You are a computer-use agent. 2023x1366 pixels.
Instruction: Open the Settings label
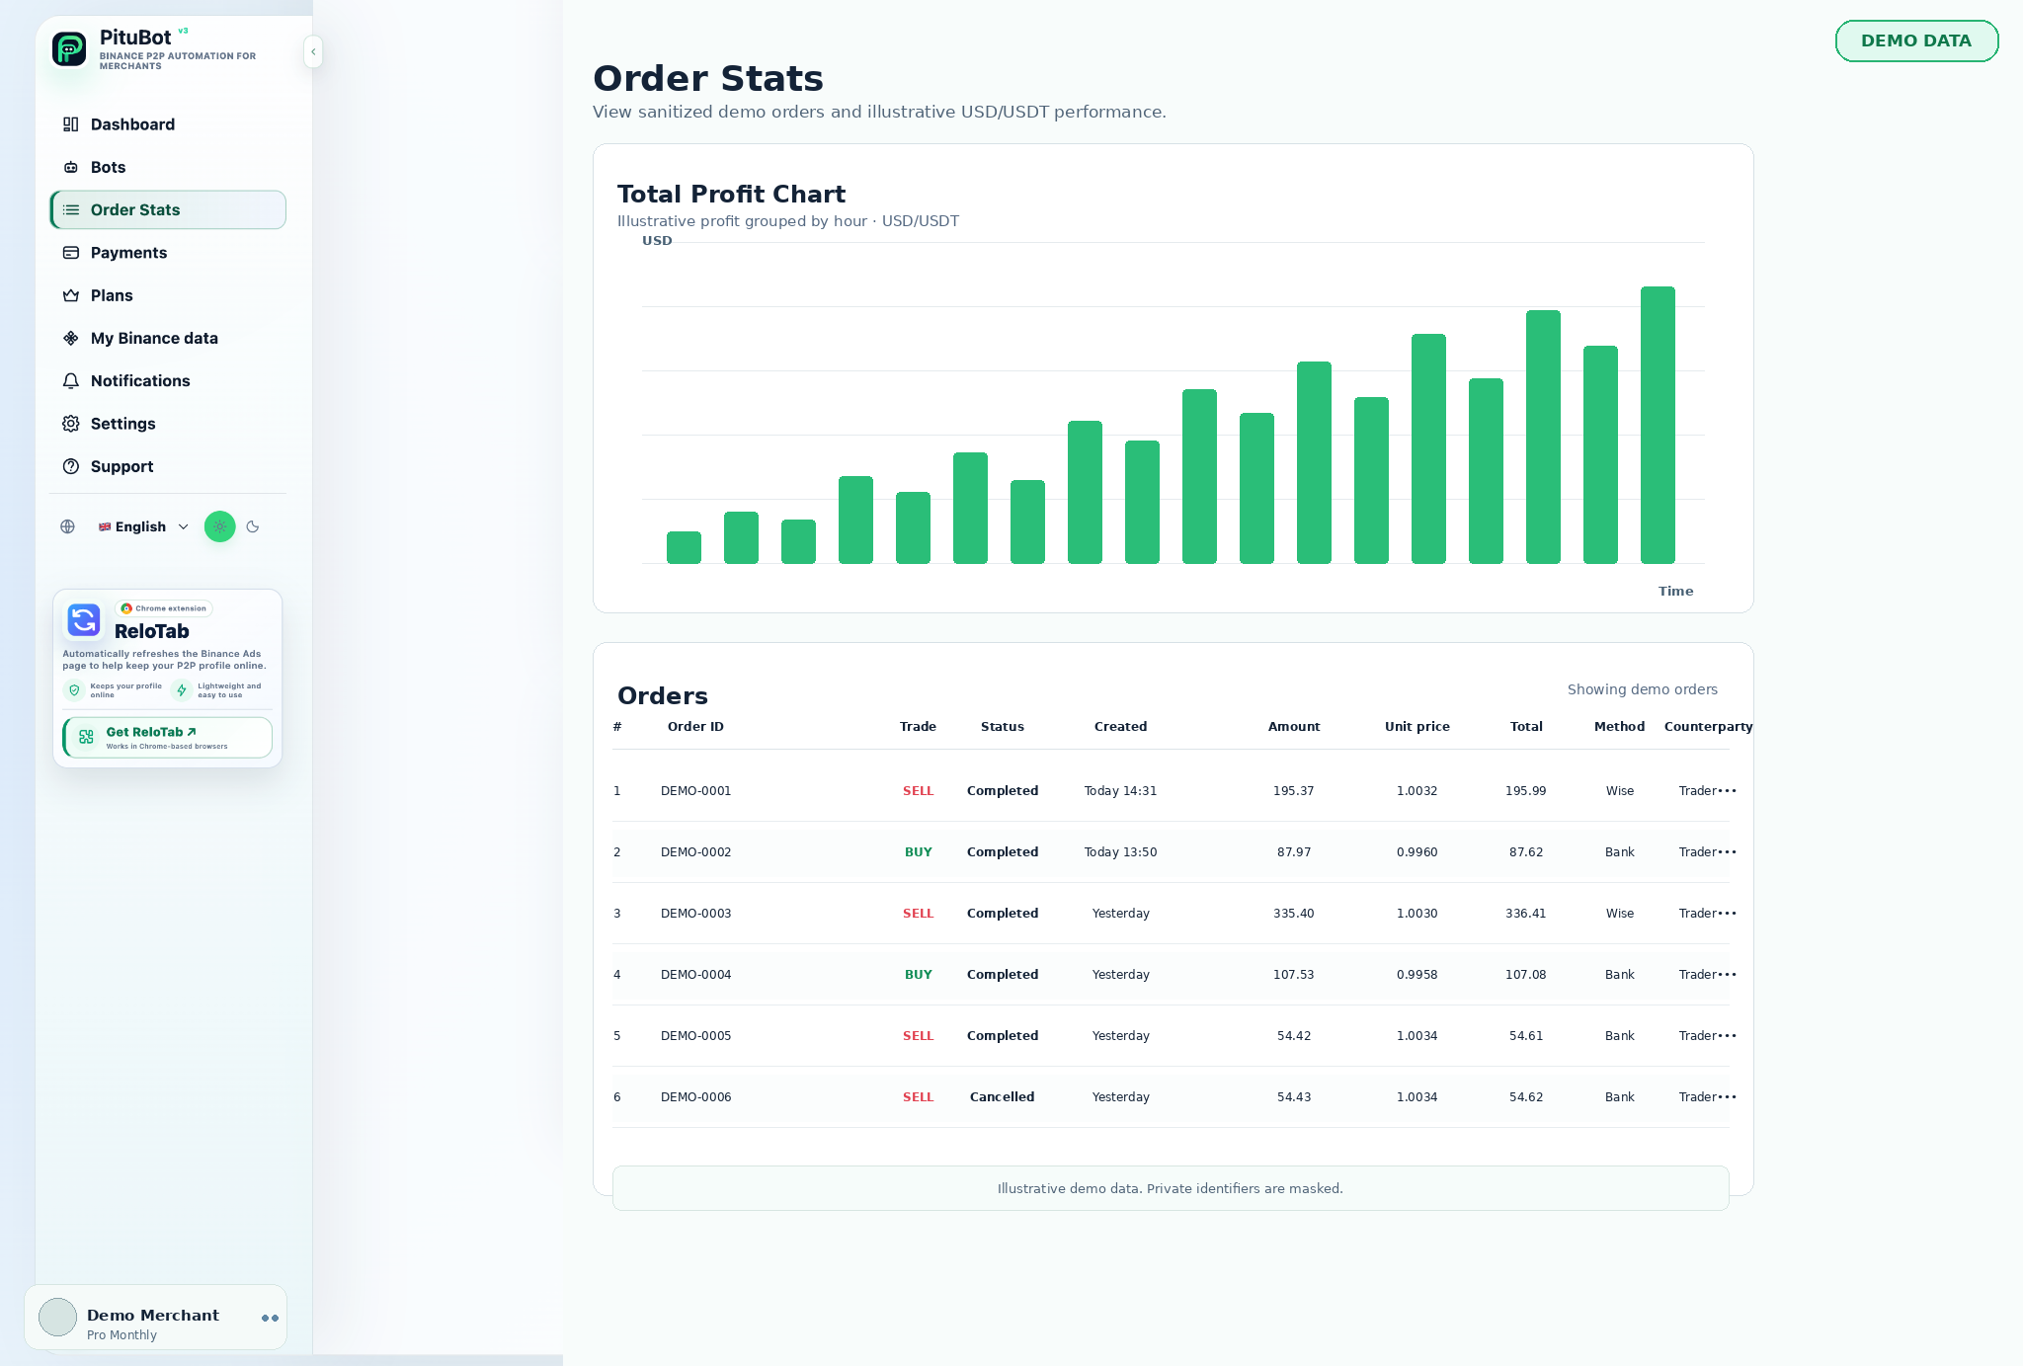[x=122, y=424]
